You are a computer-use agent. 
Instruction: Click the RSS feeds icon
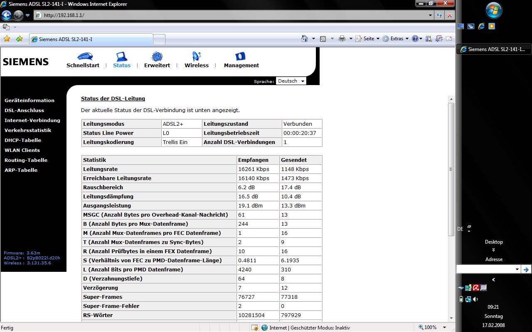click(x=323, y=39)
